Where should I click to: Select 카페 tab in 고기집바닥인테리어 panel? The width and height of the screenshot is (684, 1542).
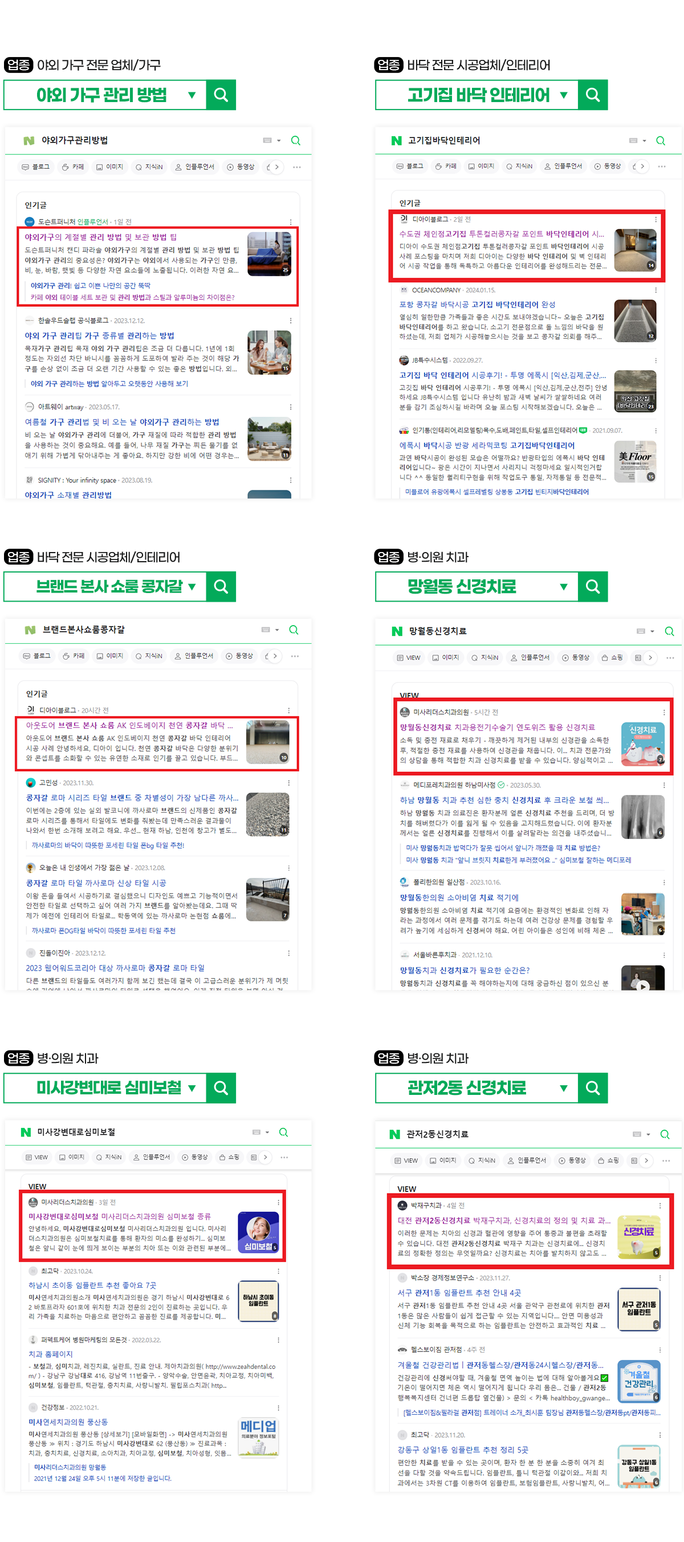pyautogui.click(x=446, y=167)
